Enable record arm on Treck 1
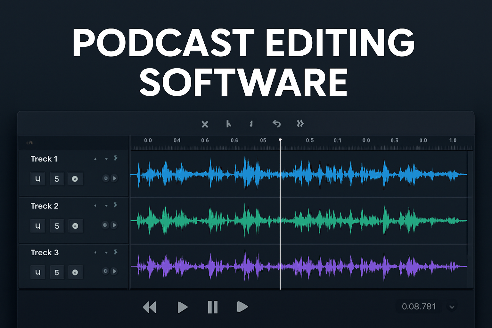Viewport: 492px width, 328px height. pyautogui.click(x=75, y=178)
